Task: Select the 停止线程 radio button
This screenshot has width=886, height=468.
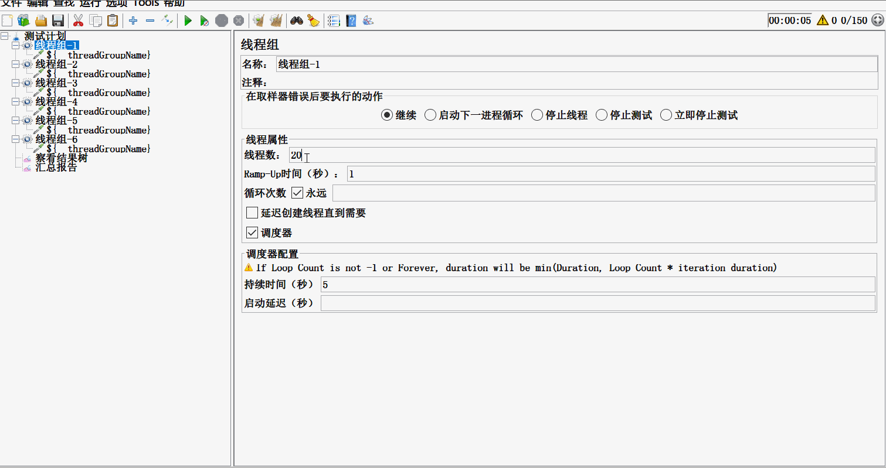Action: pos(537,115)
